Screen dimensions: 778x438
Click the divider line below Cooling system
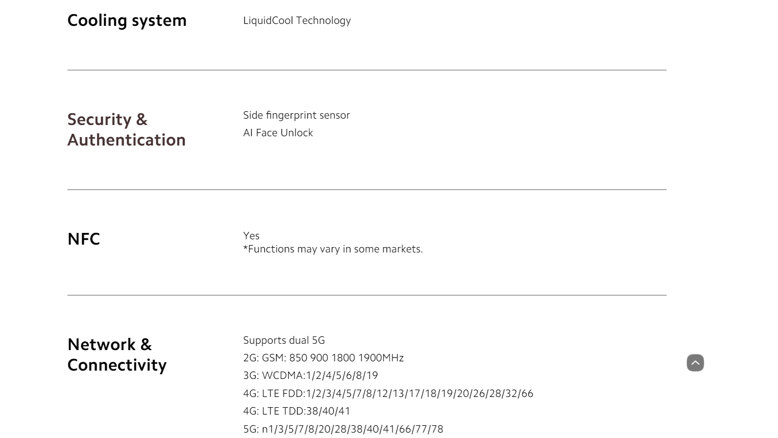coord(367,70)
